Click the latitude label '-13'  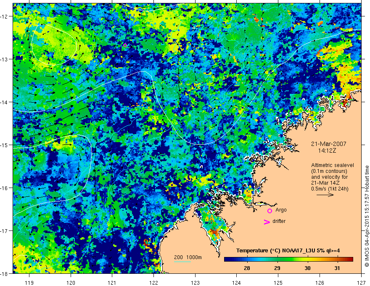5,59
